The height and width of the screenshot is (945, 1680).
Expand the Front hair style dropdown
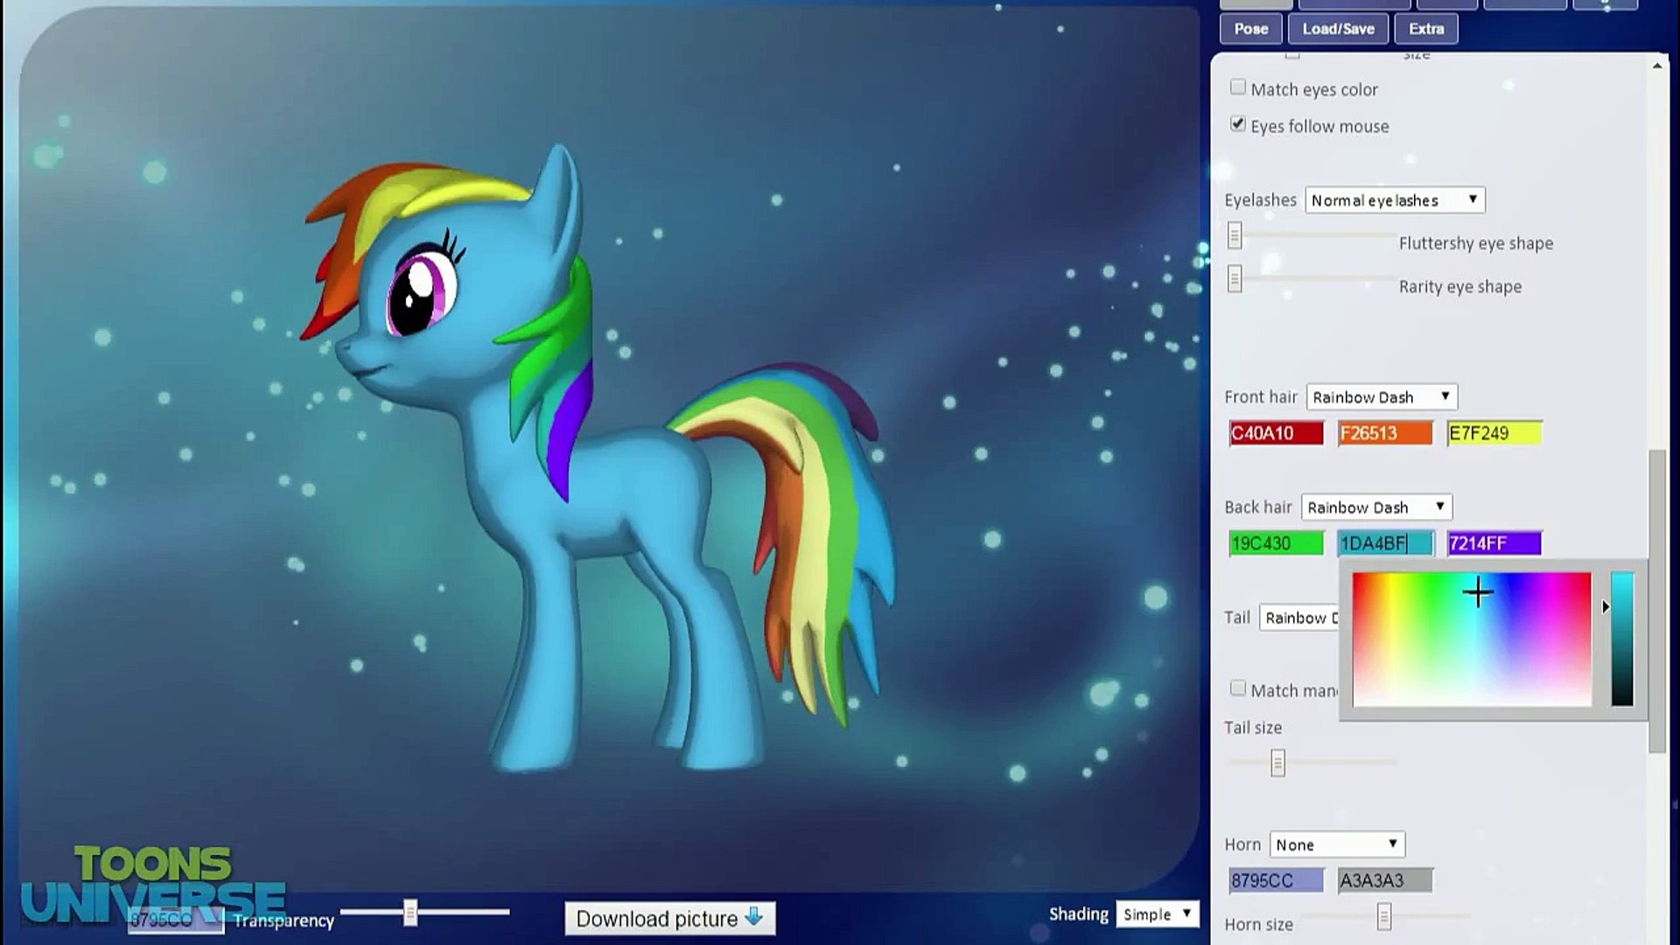pyautogui.click(x=1381, y=397)
